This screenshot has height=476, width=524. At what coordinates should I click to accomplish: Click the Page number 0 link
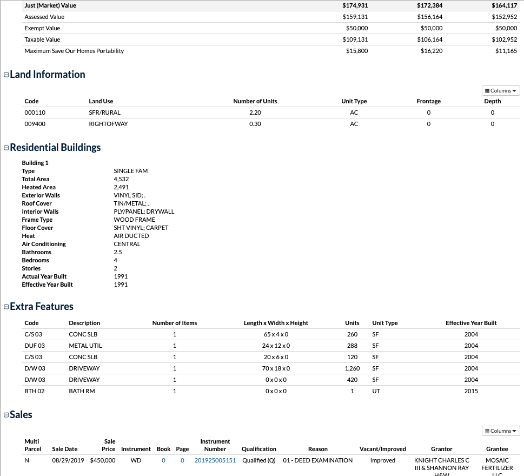182,460
